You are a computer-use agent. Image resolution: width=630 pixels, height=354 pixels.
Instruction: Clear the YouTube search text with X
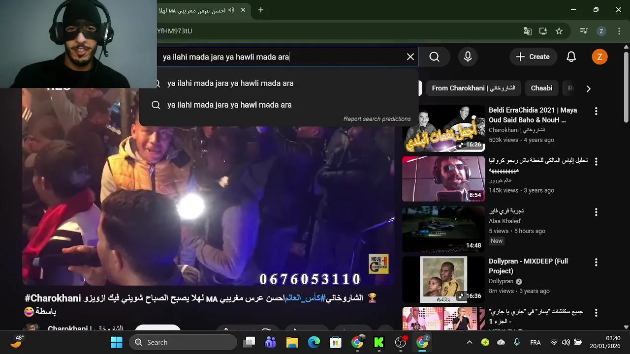click(x=410, y=57)
